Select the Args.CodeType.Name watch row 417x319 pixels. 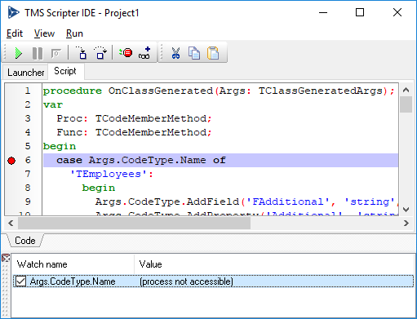(x=213, y=281)
